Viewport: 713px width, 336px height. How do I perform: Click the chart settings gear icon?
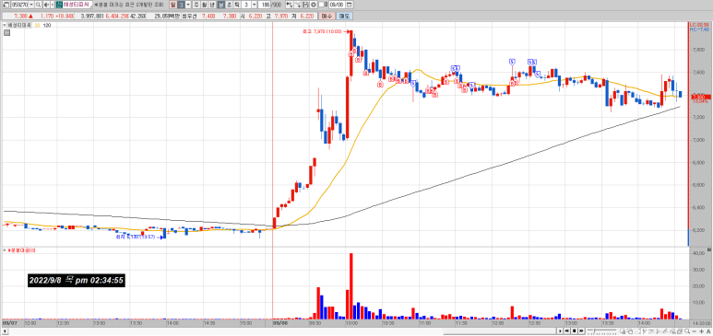[314, 5]
